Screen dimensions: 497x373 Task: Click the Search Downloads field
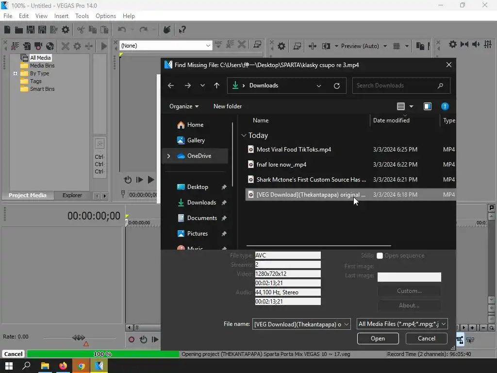(401, 85)
